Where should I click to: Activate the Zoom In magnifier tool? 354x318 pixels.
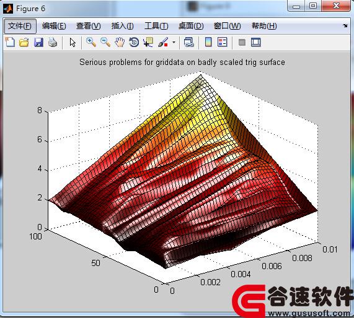91,42
